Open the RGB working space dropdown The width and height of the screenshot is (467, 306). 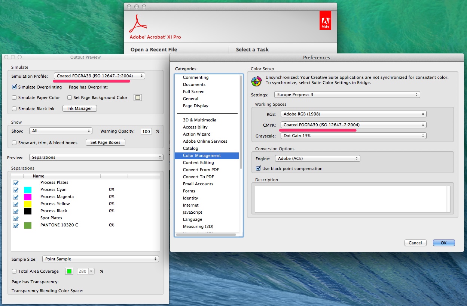point(354,114)
